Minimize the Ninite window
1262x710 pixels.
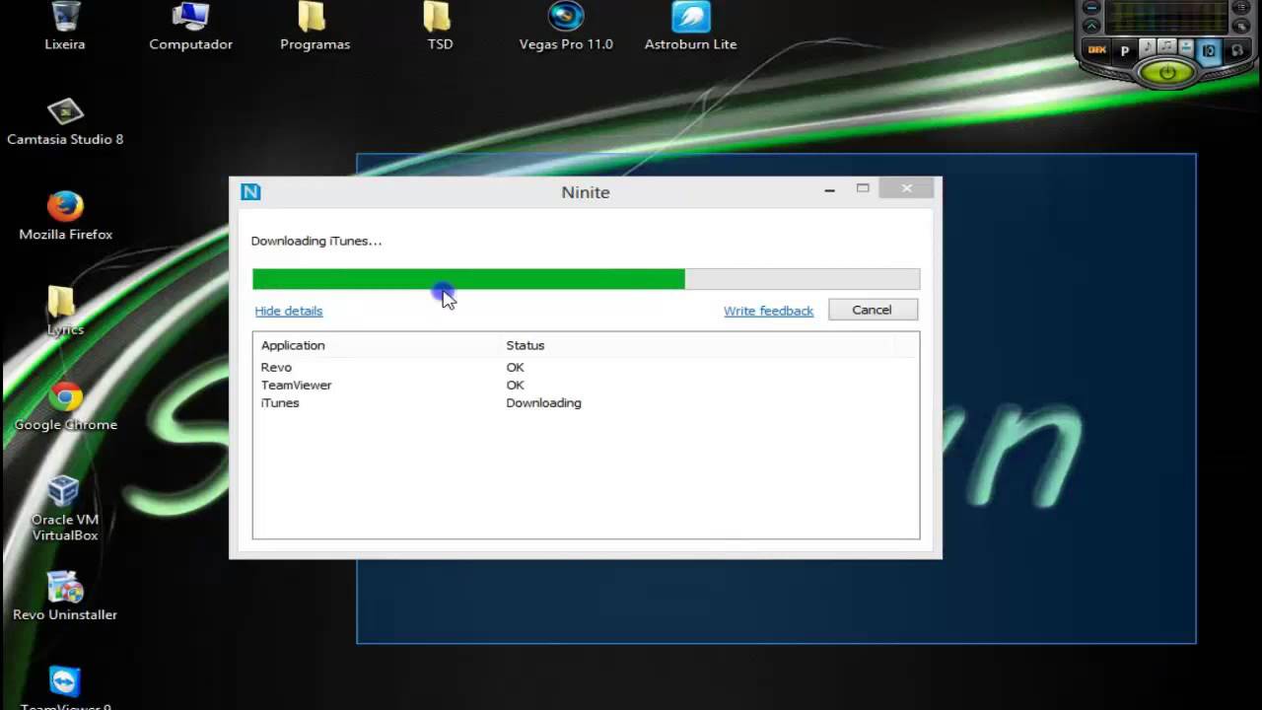829,189
